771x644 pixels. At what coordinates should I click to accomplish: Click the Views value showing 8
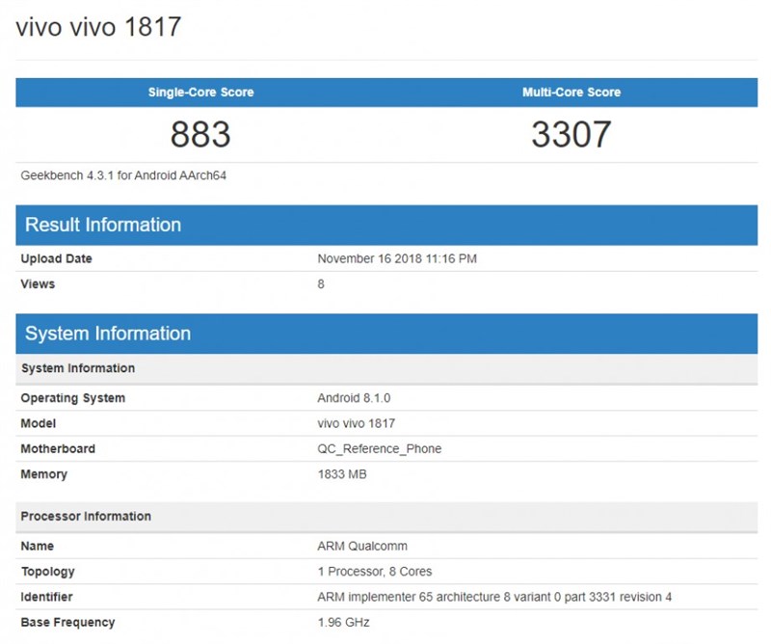click(322, 283)
